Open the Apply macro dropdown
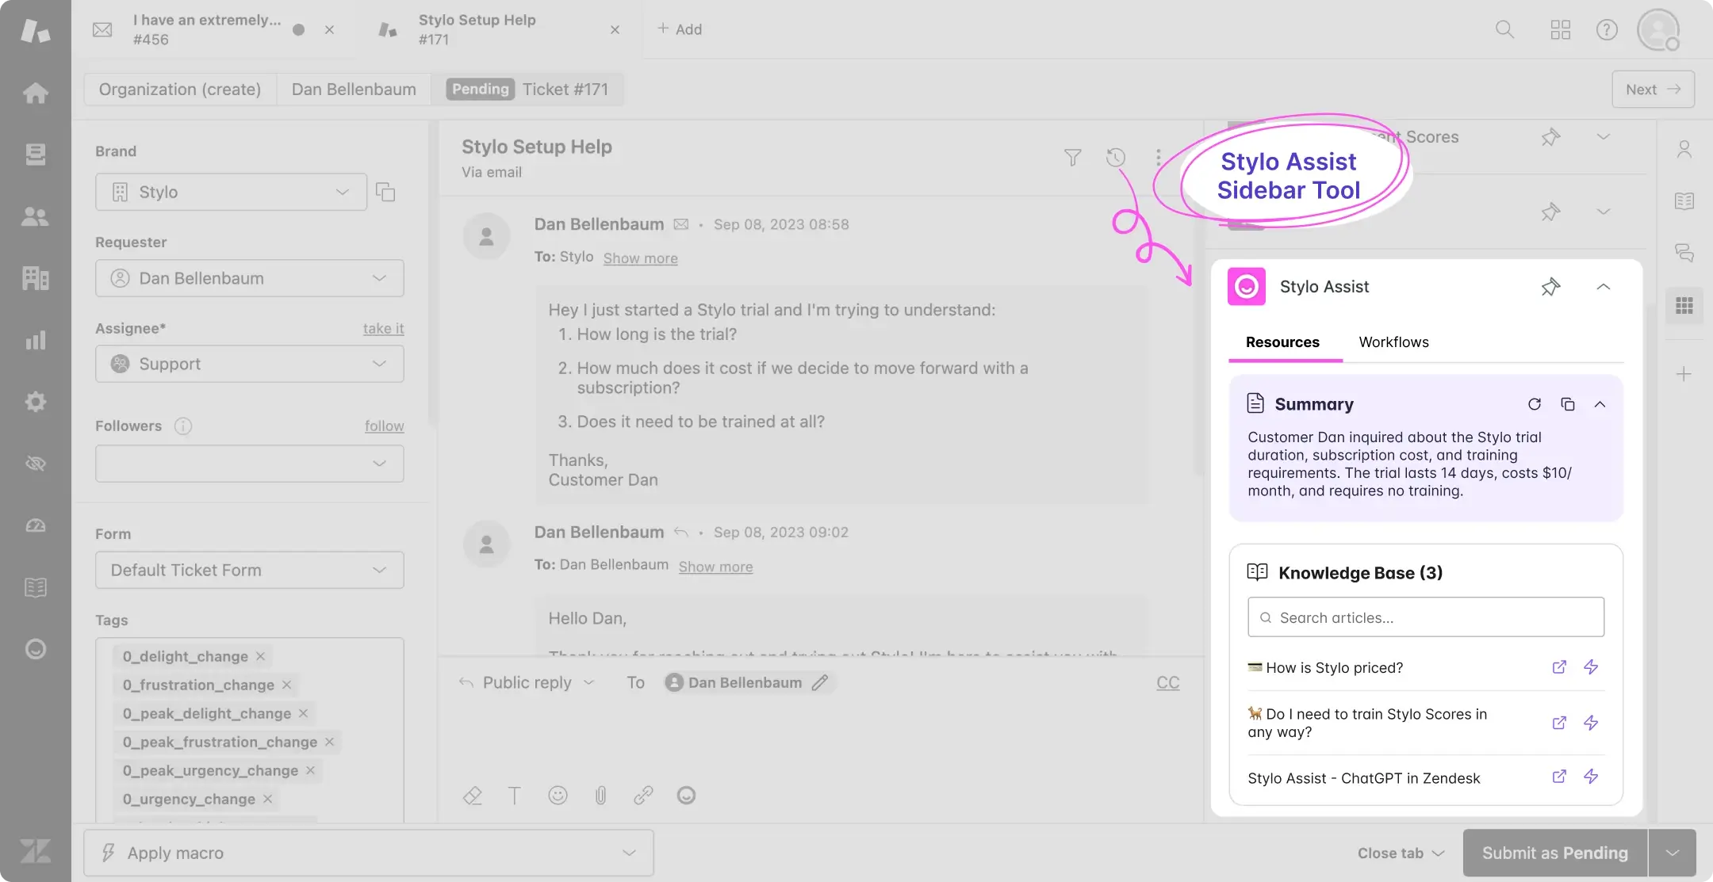Image resolution: width=1713 pixels, height=882 pixels. pos(369,853)
